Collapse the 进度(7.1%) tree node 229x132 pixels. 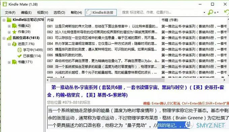pos(9,44)
